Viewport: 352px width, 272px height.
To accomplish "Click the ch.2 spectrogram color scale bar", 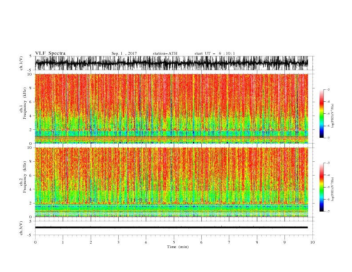I will [321, 187].
